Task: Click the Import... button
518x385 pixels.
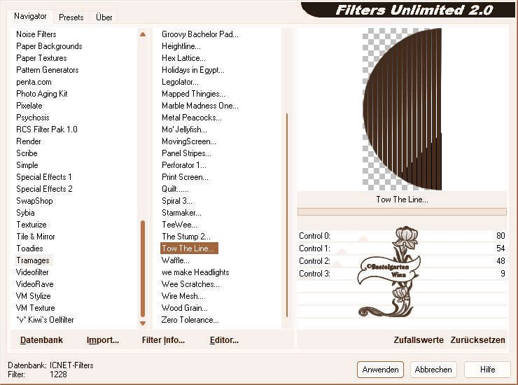Action: click(103, 340)
